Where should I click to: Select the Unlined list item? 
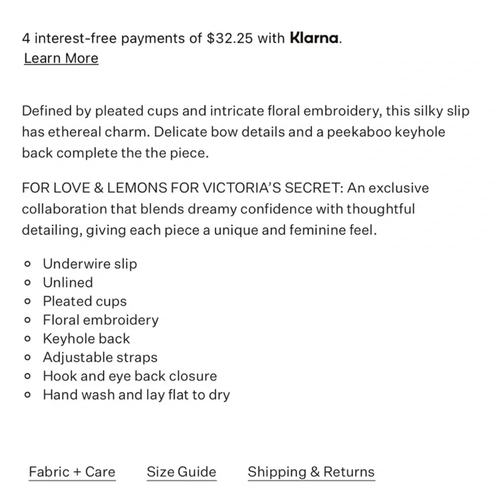68,283
